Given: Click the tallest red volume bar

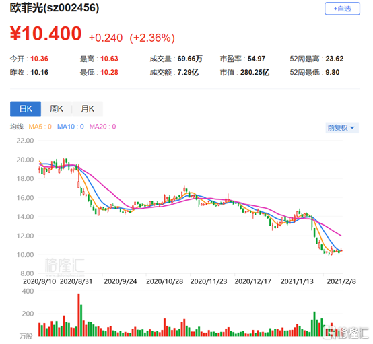Looking at the screenshot, I should pos(79,315).
